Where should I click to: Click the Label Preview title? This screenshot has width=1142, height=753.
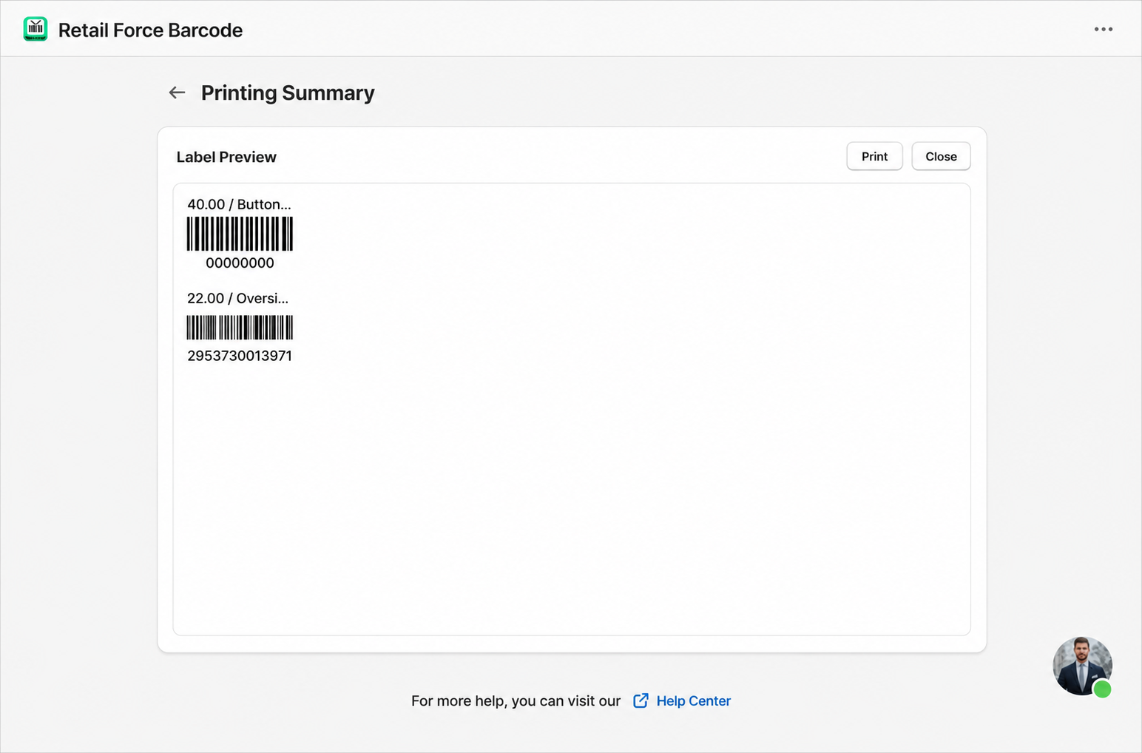(226, 157)
